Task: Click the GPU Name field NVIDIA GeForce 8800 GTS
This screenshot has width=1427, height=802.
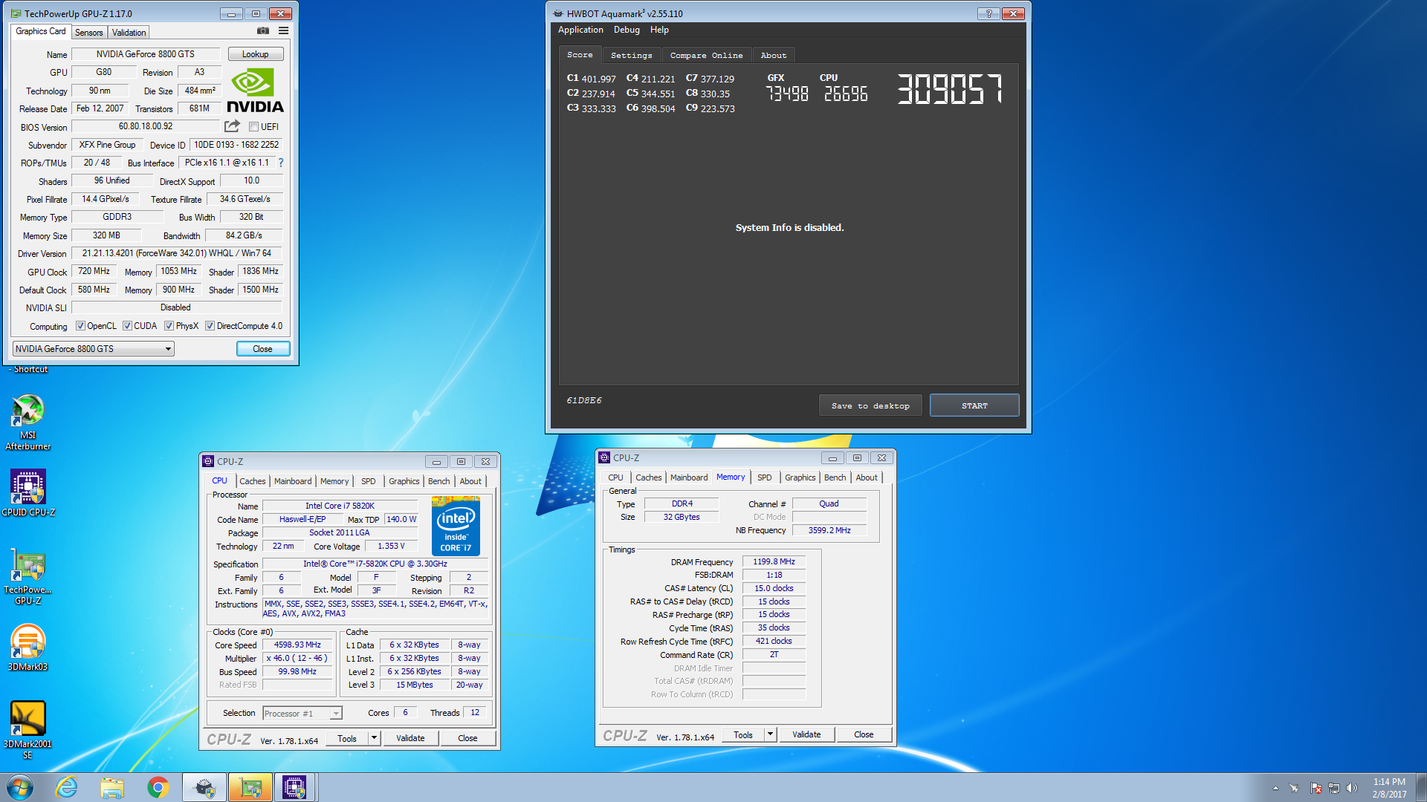Action: tap(146, 54)
